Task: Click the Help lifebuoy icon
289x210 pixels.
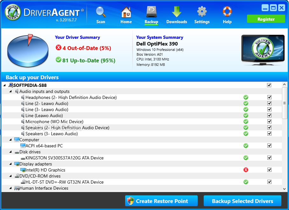Action: [227, 12]
